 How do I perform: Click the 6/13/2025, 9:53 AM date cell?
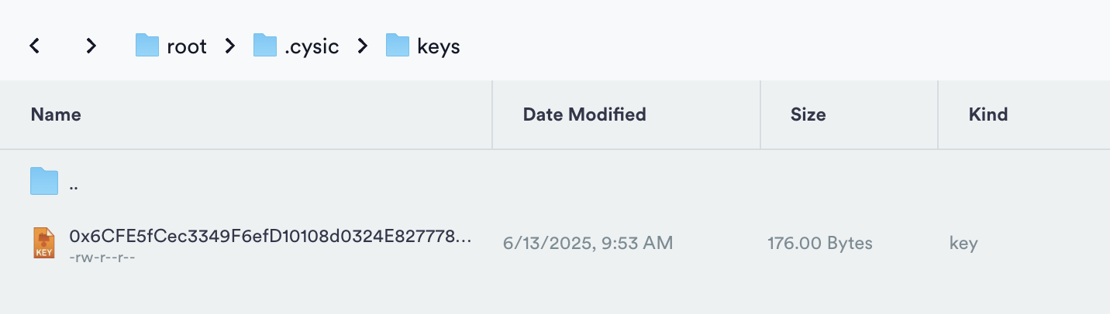click(x=588, y=244)
